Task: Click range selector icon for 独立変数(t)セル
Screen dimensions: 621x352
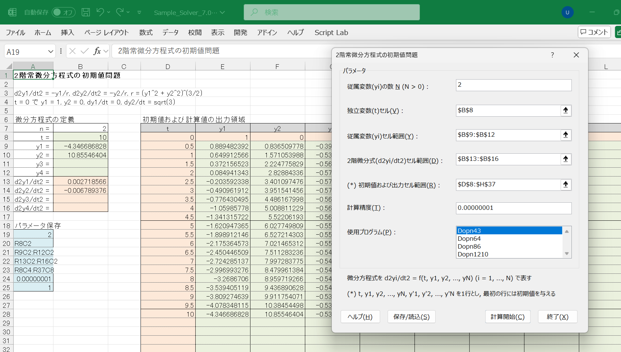Action: [x=566, y=111]
